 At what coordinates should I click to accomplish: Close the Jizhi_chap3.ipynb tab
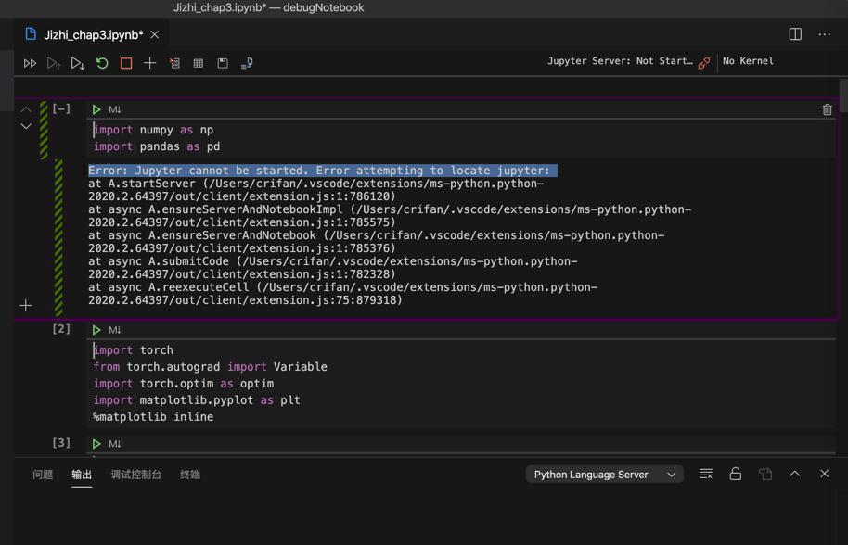[155, 34]
